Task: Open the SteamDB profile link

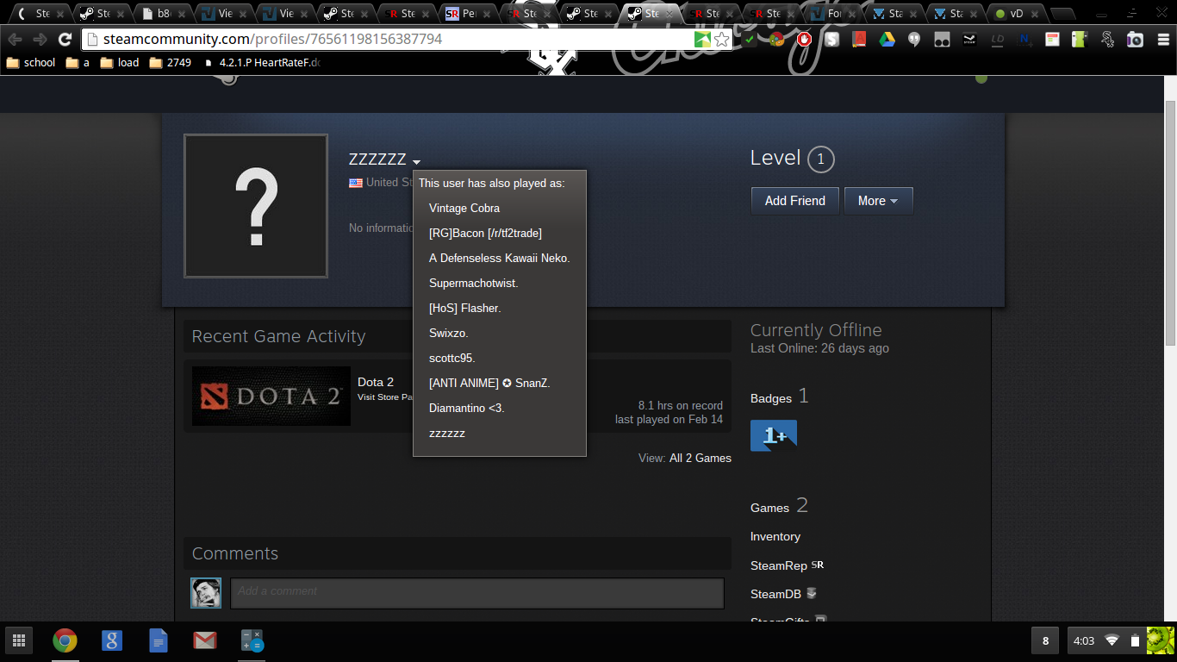Action: 775,594
